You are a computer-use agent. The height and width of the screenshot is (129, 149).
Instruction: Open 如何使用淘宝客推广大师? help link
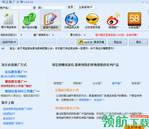18,109
